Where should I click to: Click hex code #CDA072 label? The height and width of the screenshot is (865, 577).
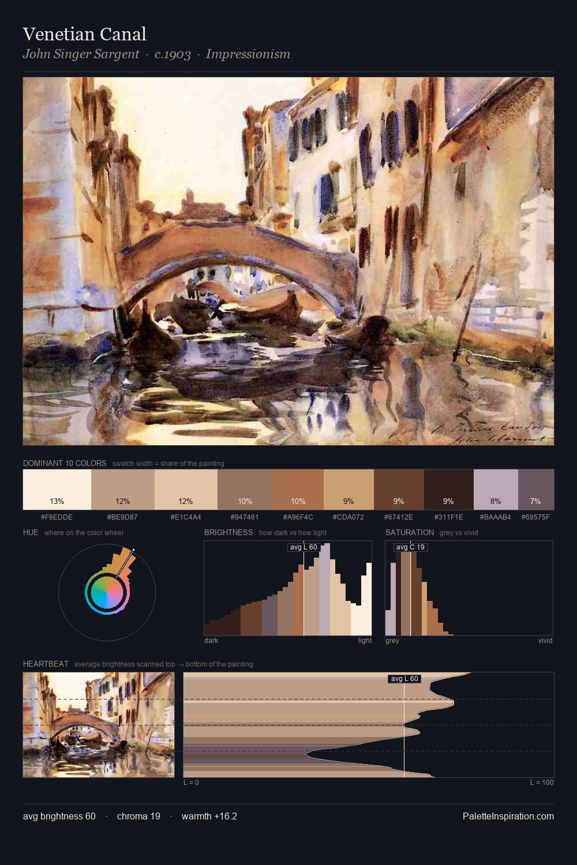click(349, 517)
